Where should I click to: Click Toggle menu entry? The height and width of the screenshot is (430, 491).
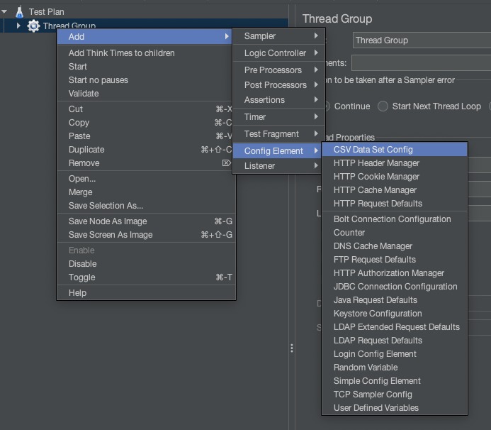click(x=146, y=277)
